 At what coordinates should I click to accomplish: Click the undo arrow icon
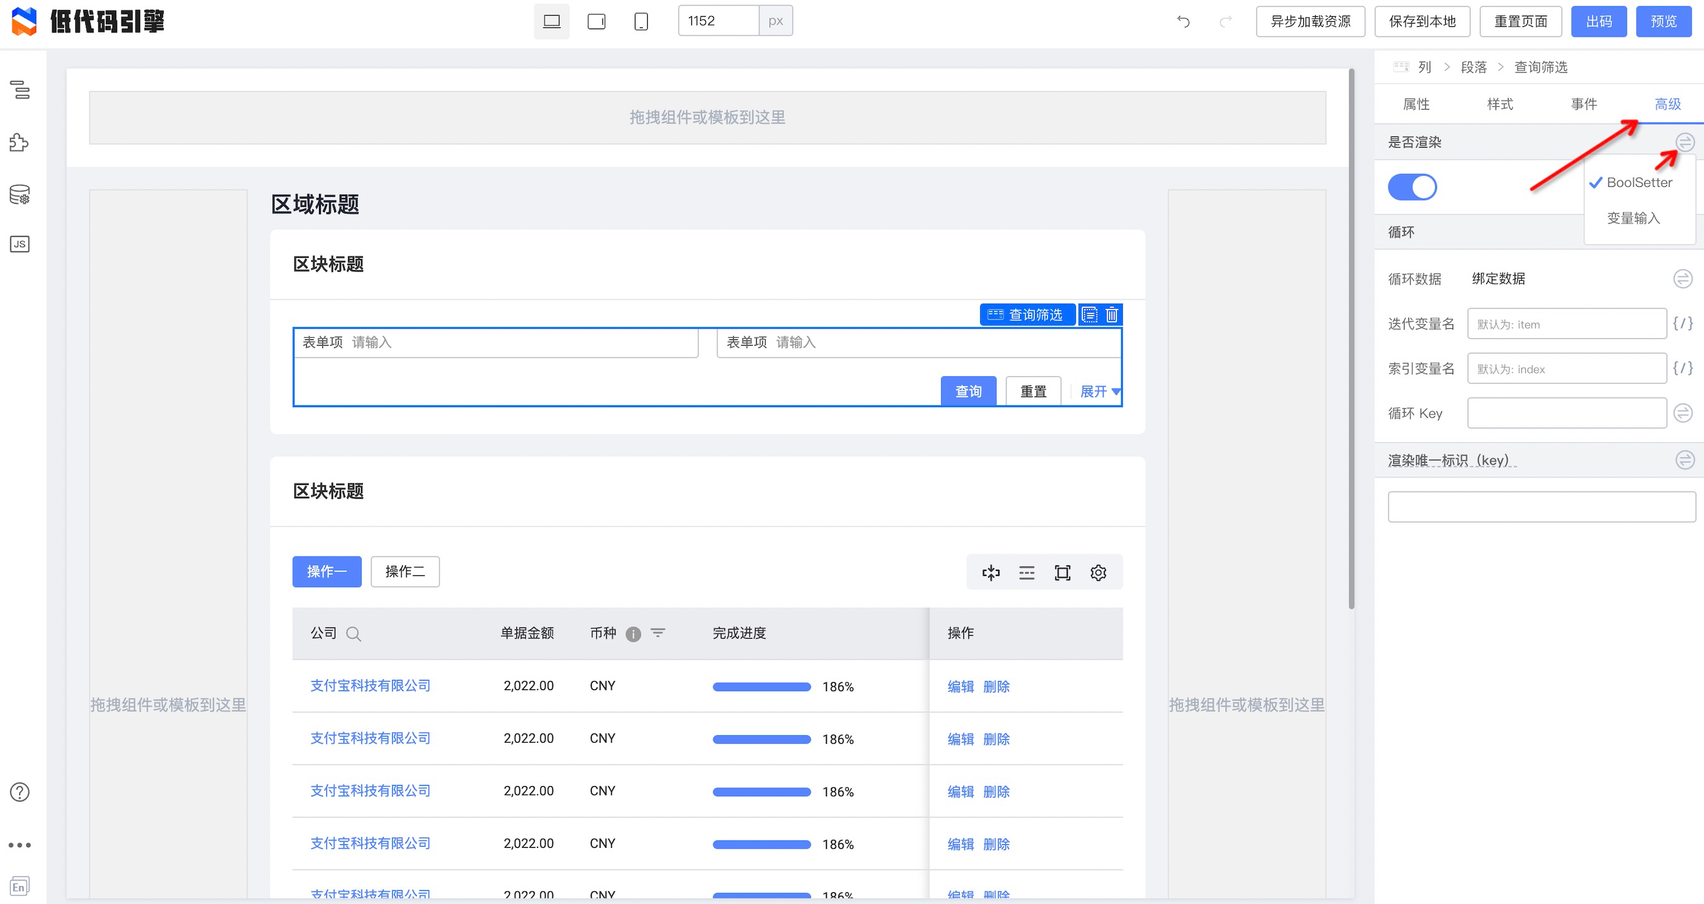(1184, 21)
